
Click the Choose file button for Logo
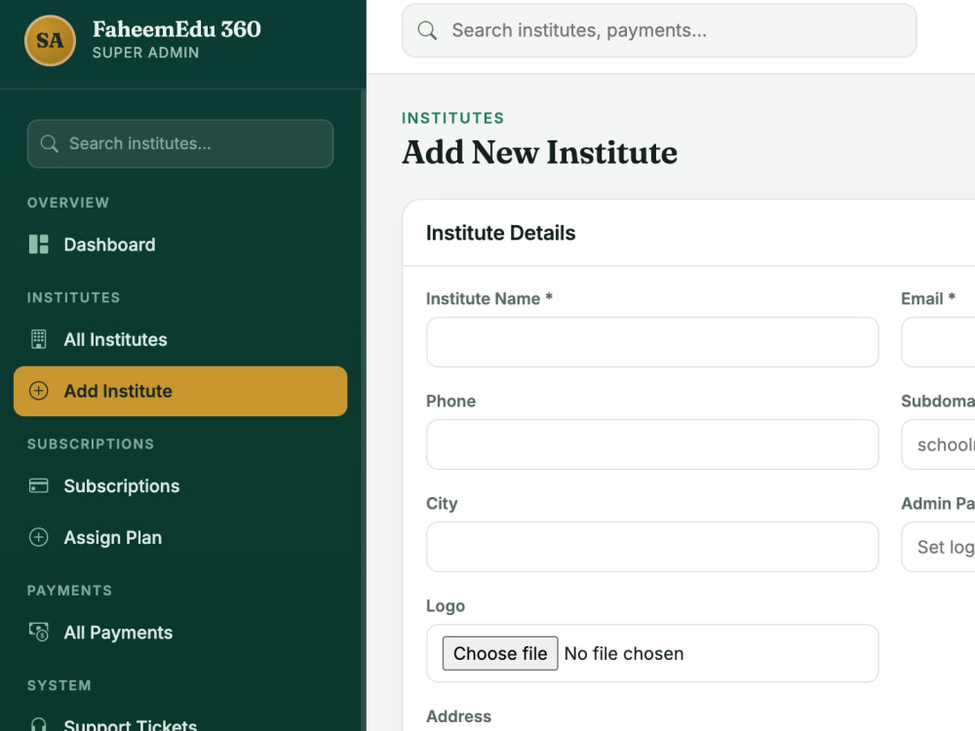click(500, 653)
